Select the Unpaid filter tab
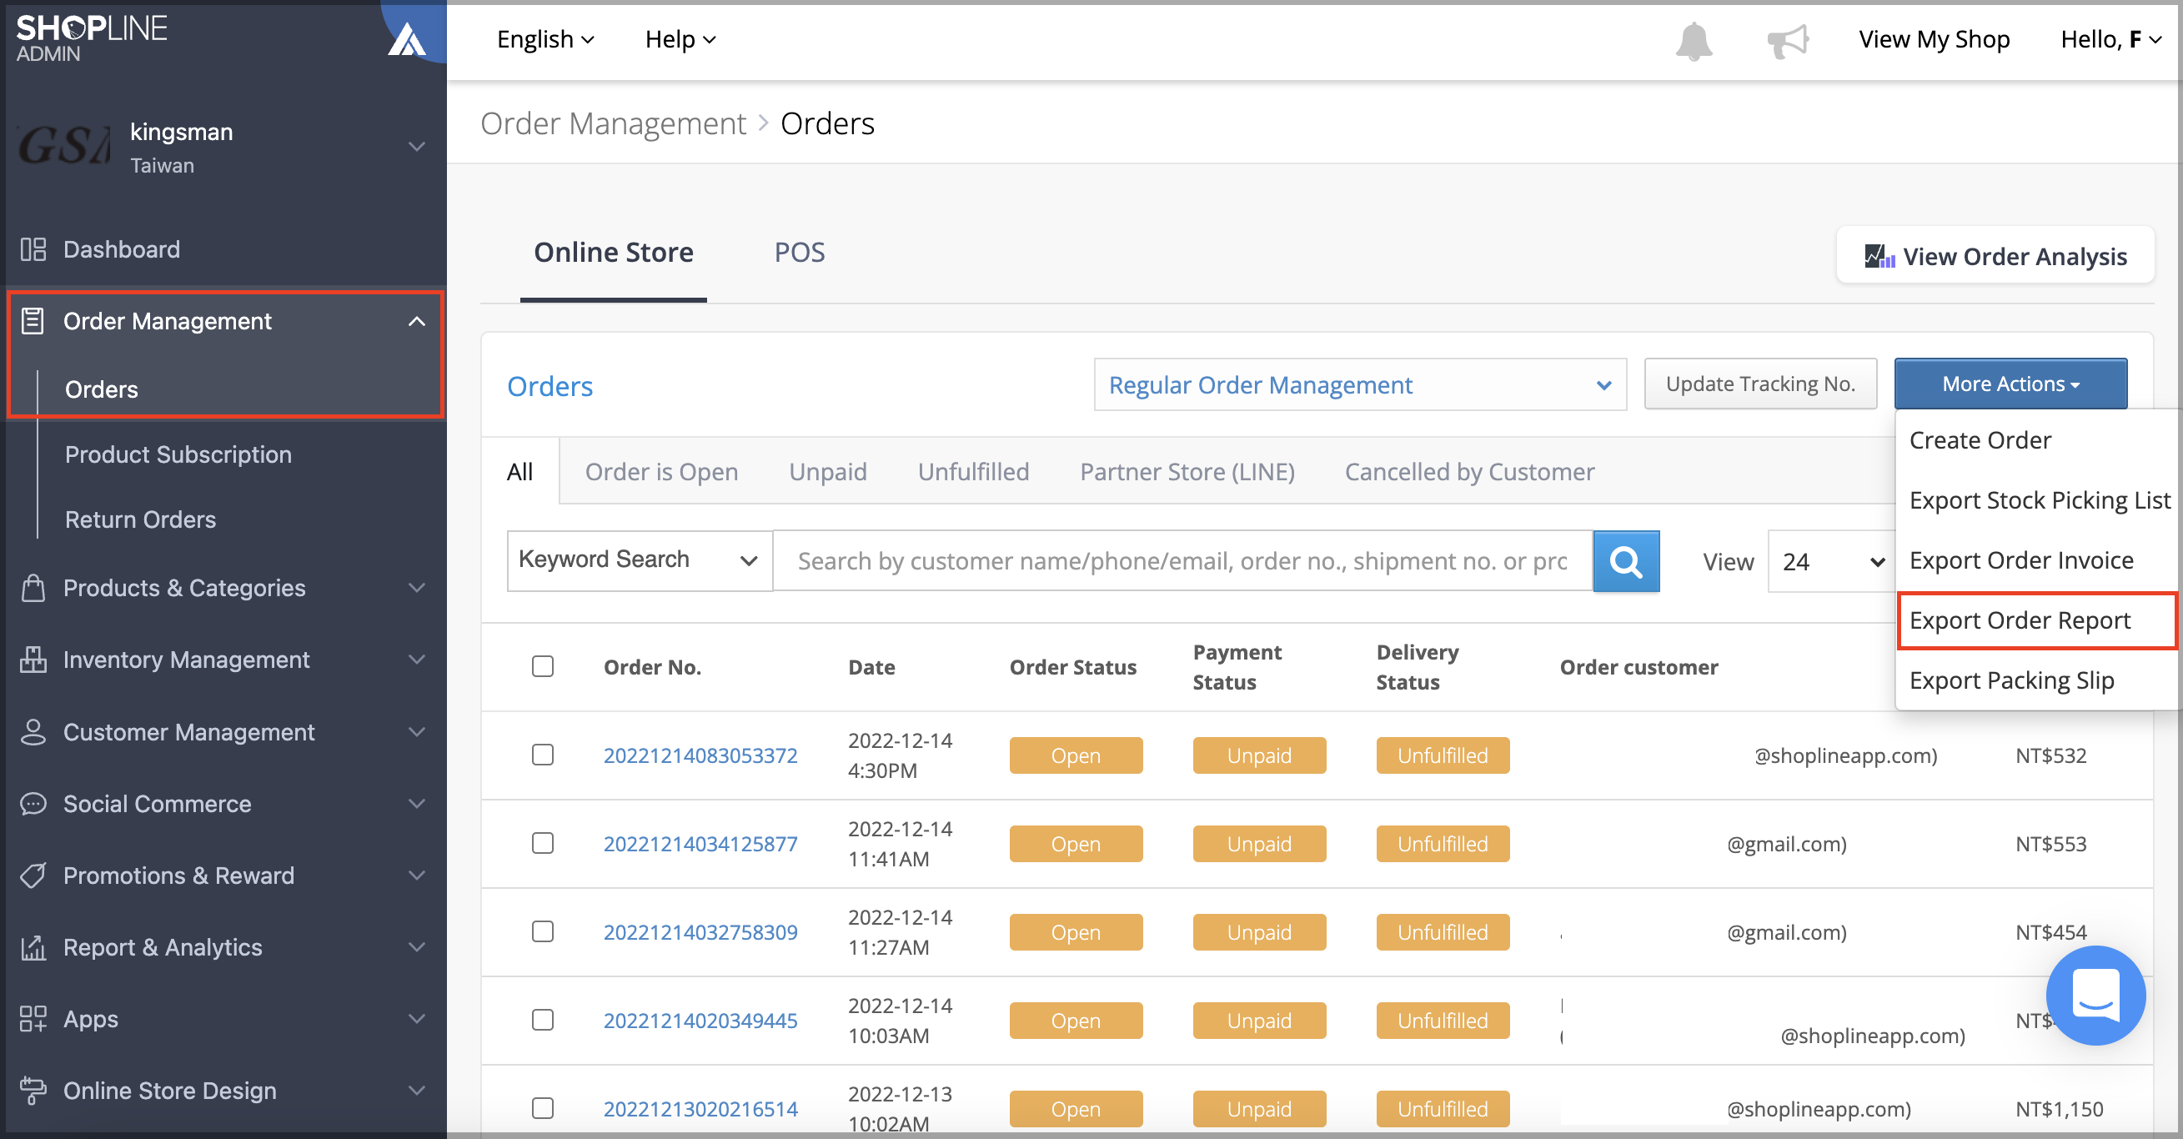 tap(827, 471)
